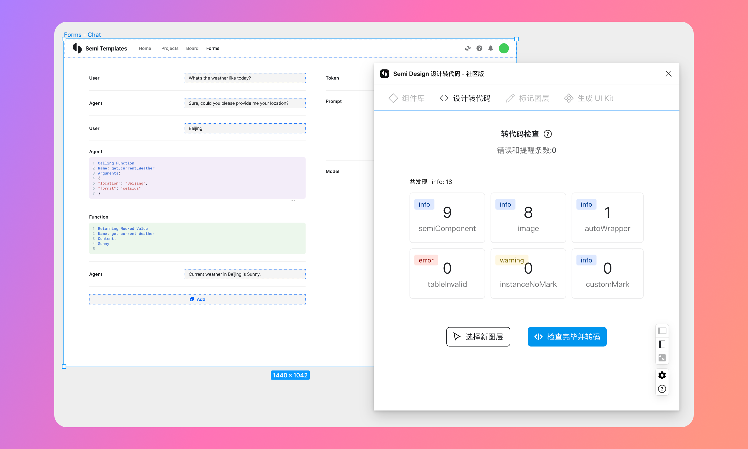Open the Home nav item
Image resolution: width=748 pixels, height=449 pixels.
[x=145, y=49]
